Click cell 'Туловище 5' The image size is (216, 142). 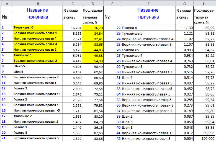148,33
